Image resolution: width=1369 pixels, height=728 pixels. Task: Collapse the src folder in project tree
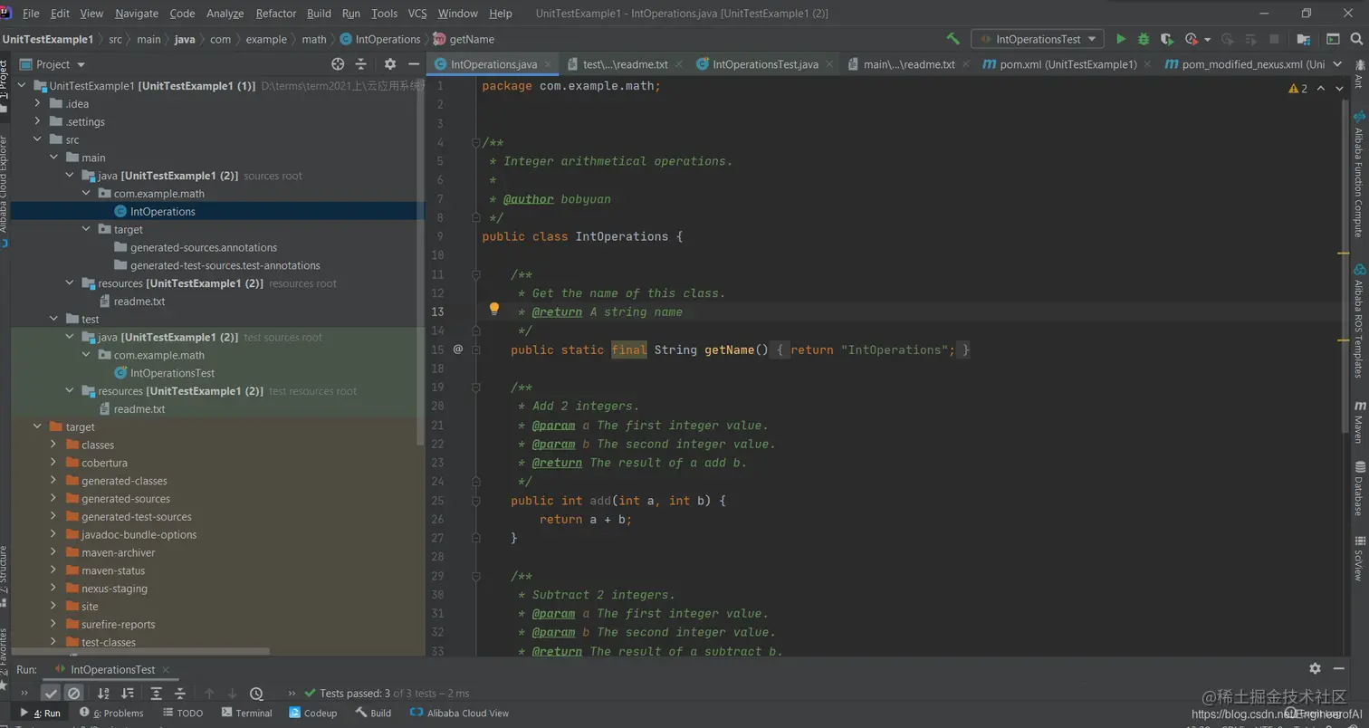pos(37,139)
